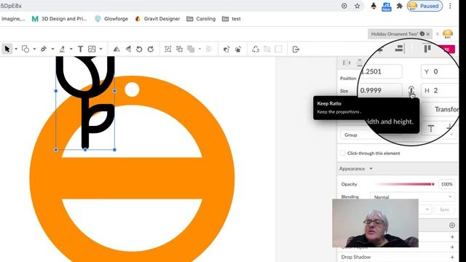Click the orange ring of the ornament
This screenshot has width=466, height=262.
pos(133,178)
